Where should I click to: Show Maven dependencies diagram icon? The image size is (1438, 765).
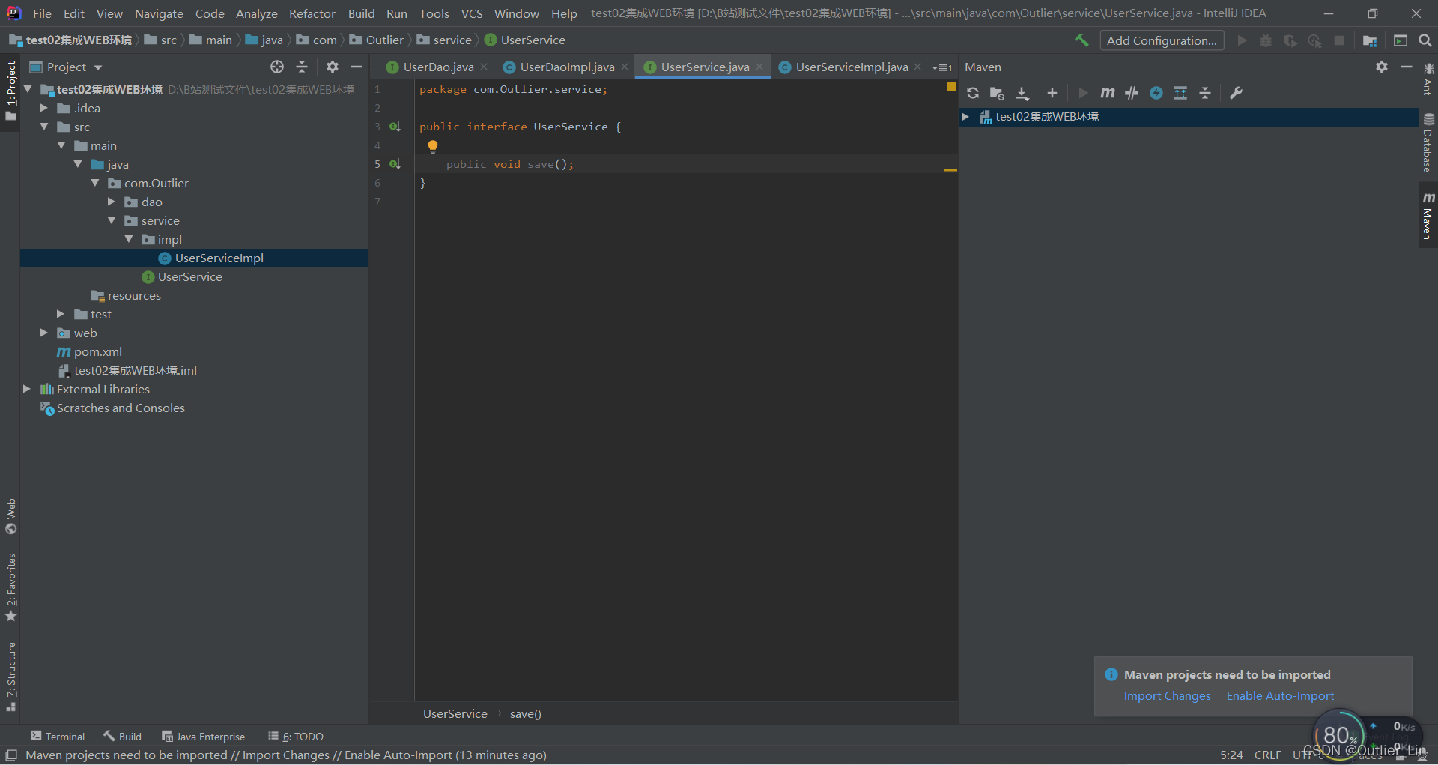point(1180,93)
